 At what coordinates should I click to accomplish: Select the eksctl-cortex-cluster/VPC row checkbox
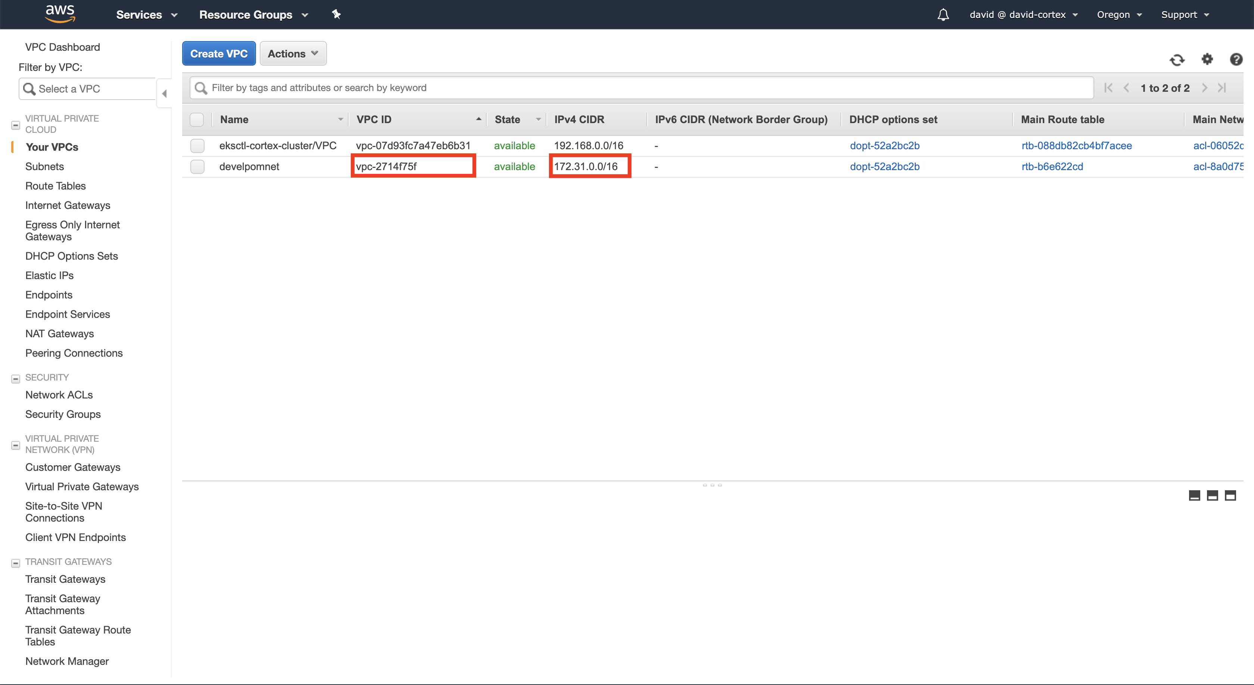[x=197, y=146]
